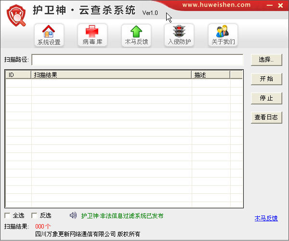Click the red 000个 result count
The height and width of the screenshot is (241, 289).
43,226
